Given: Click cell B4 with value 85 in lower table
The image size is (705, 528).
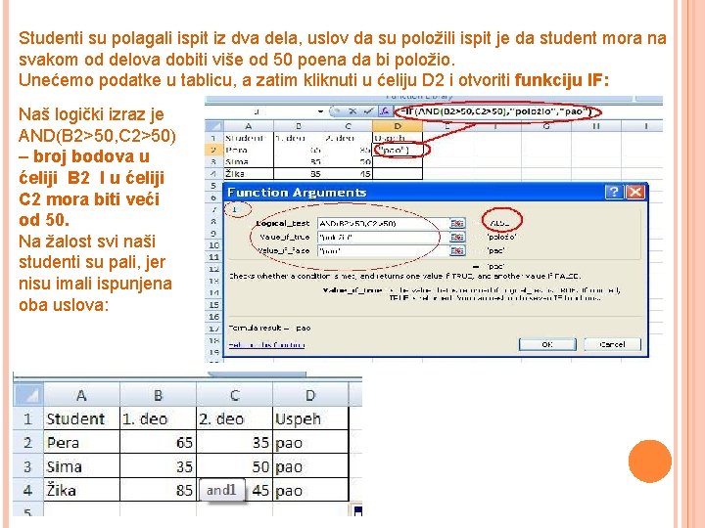Looking at the screenshot, I should [158, 490].
